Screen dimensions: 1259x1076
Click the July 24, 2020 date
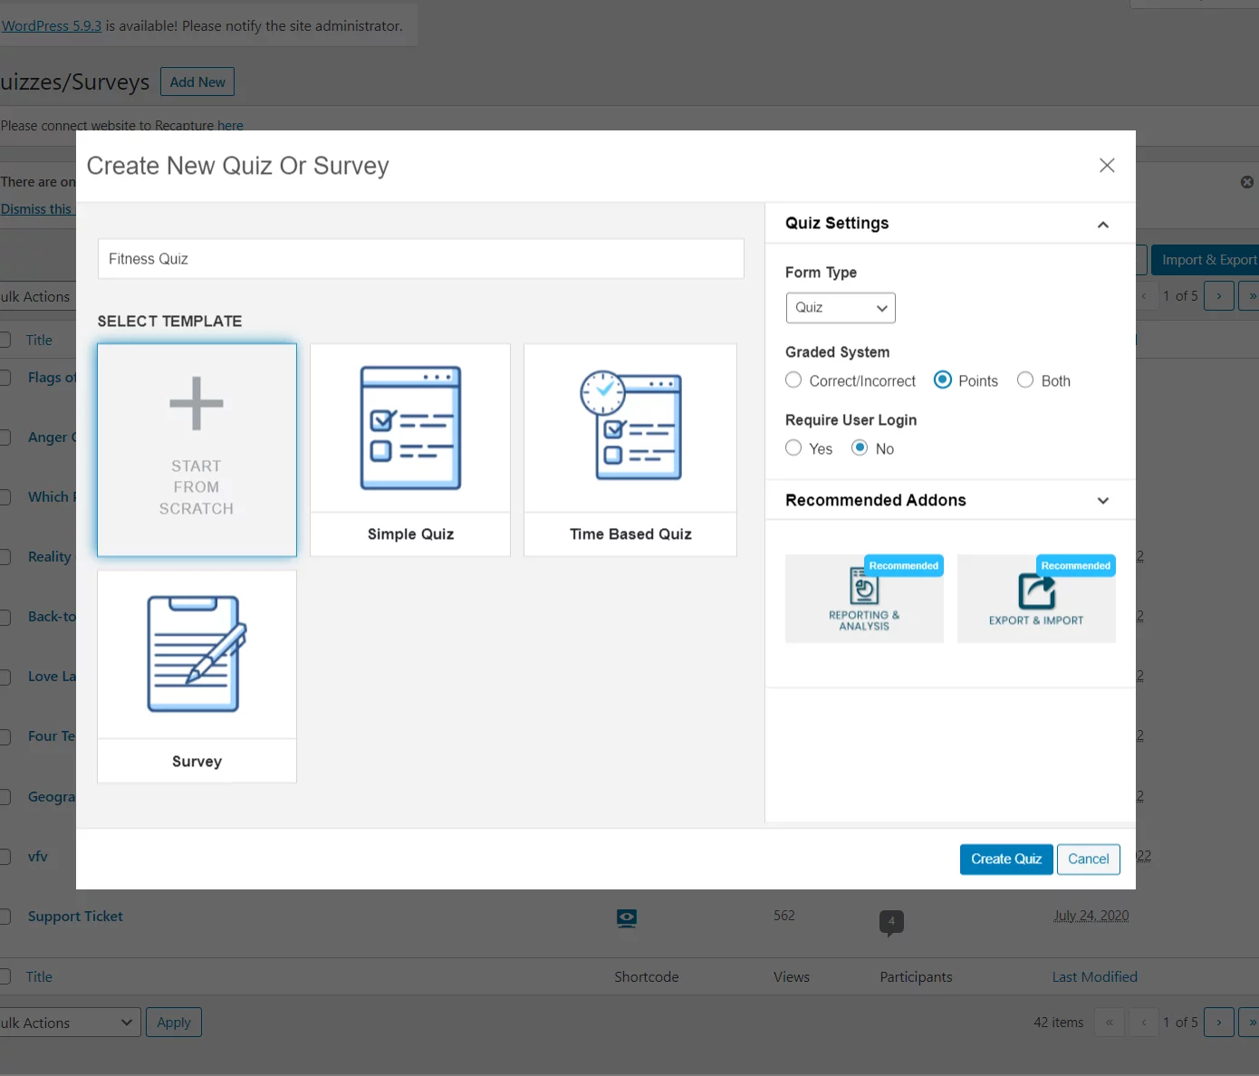tap(1091, 916)
